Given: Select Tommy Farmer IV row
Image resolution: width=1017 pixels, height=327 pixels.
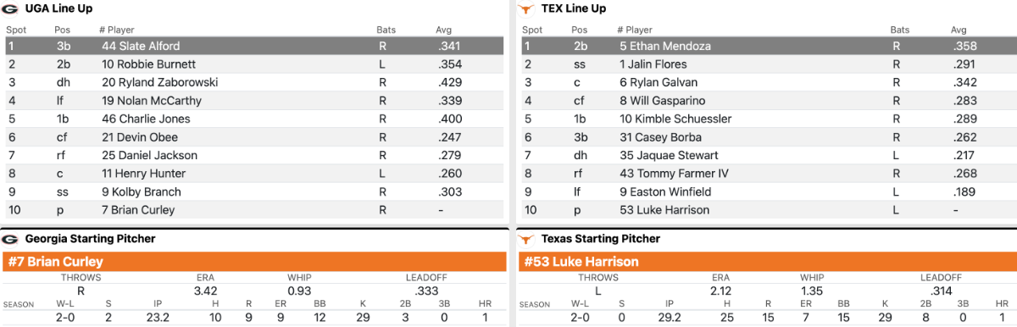Looking at the screenshot, I should point(767,174).
